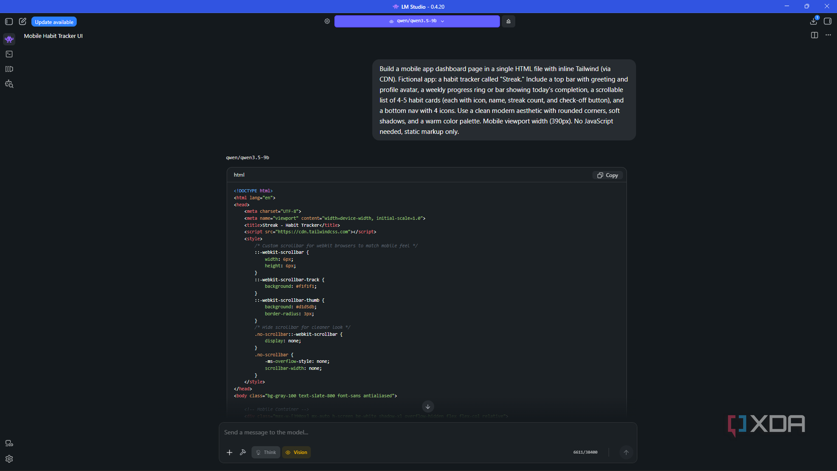Click the Update available button
Image resolution: width=837 pixels, height=471 pixels.
pos(54,22)
